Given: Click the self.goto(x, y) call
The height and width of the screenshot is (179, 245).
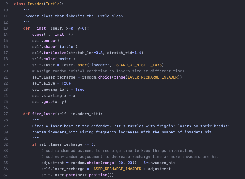Looking at the screenshot, I should pyautogui.click(x=49, y=102).
